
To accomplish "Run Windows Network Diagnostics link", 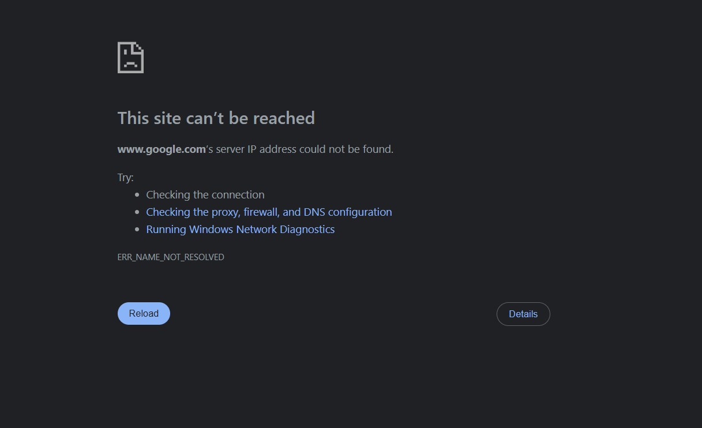I will tap(240, 230).
